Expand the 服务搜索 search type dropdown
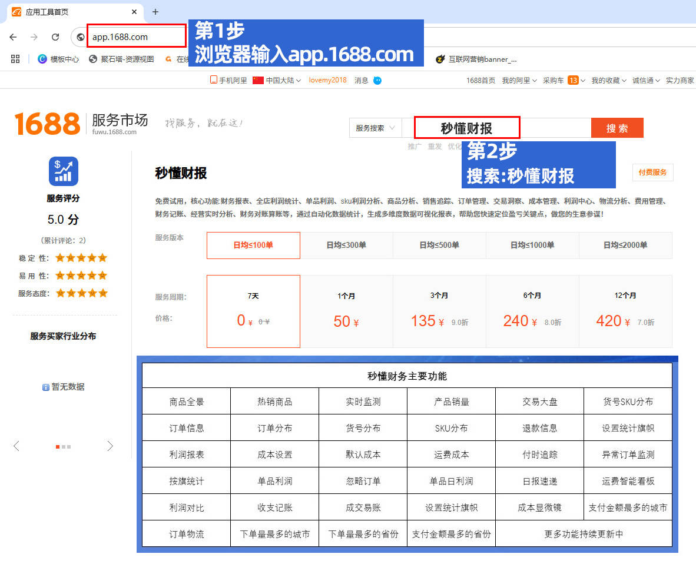Image resolution: width=696 pixels, height=564 pixels. pyautogui.click(x=376, y=128)
